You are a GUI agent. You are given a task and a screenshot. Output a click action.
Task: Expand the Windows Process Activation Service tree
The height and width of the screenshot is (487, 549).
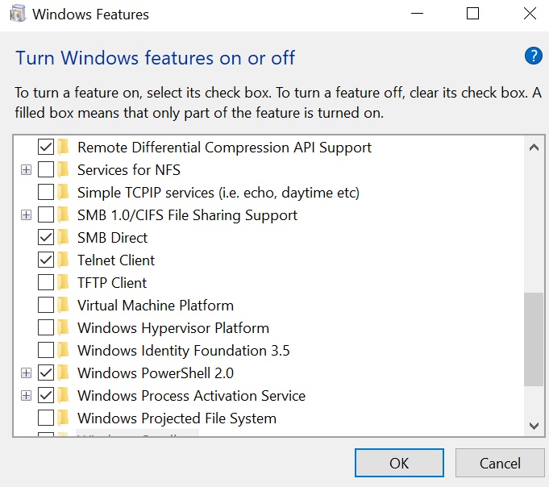click(x=26, y=396)
